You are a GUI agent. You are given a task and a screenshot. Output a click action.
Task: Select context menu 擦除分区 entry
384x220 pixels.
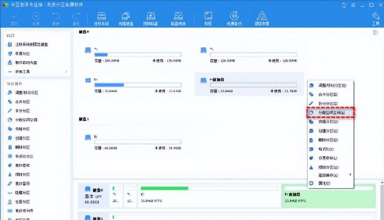(330, 168)
